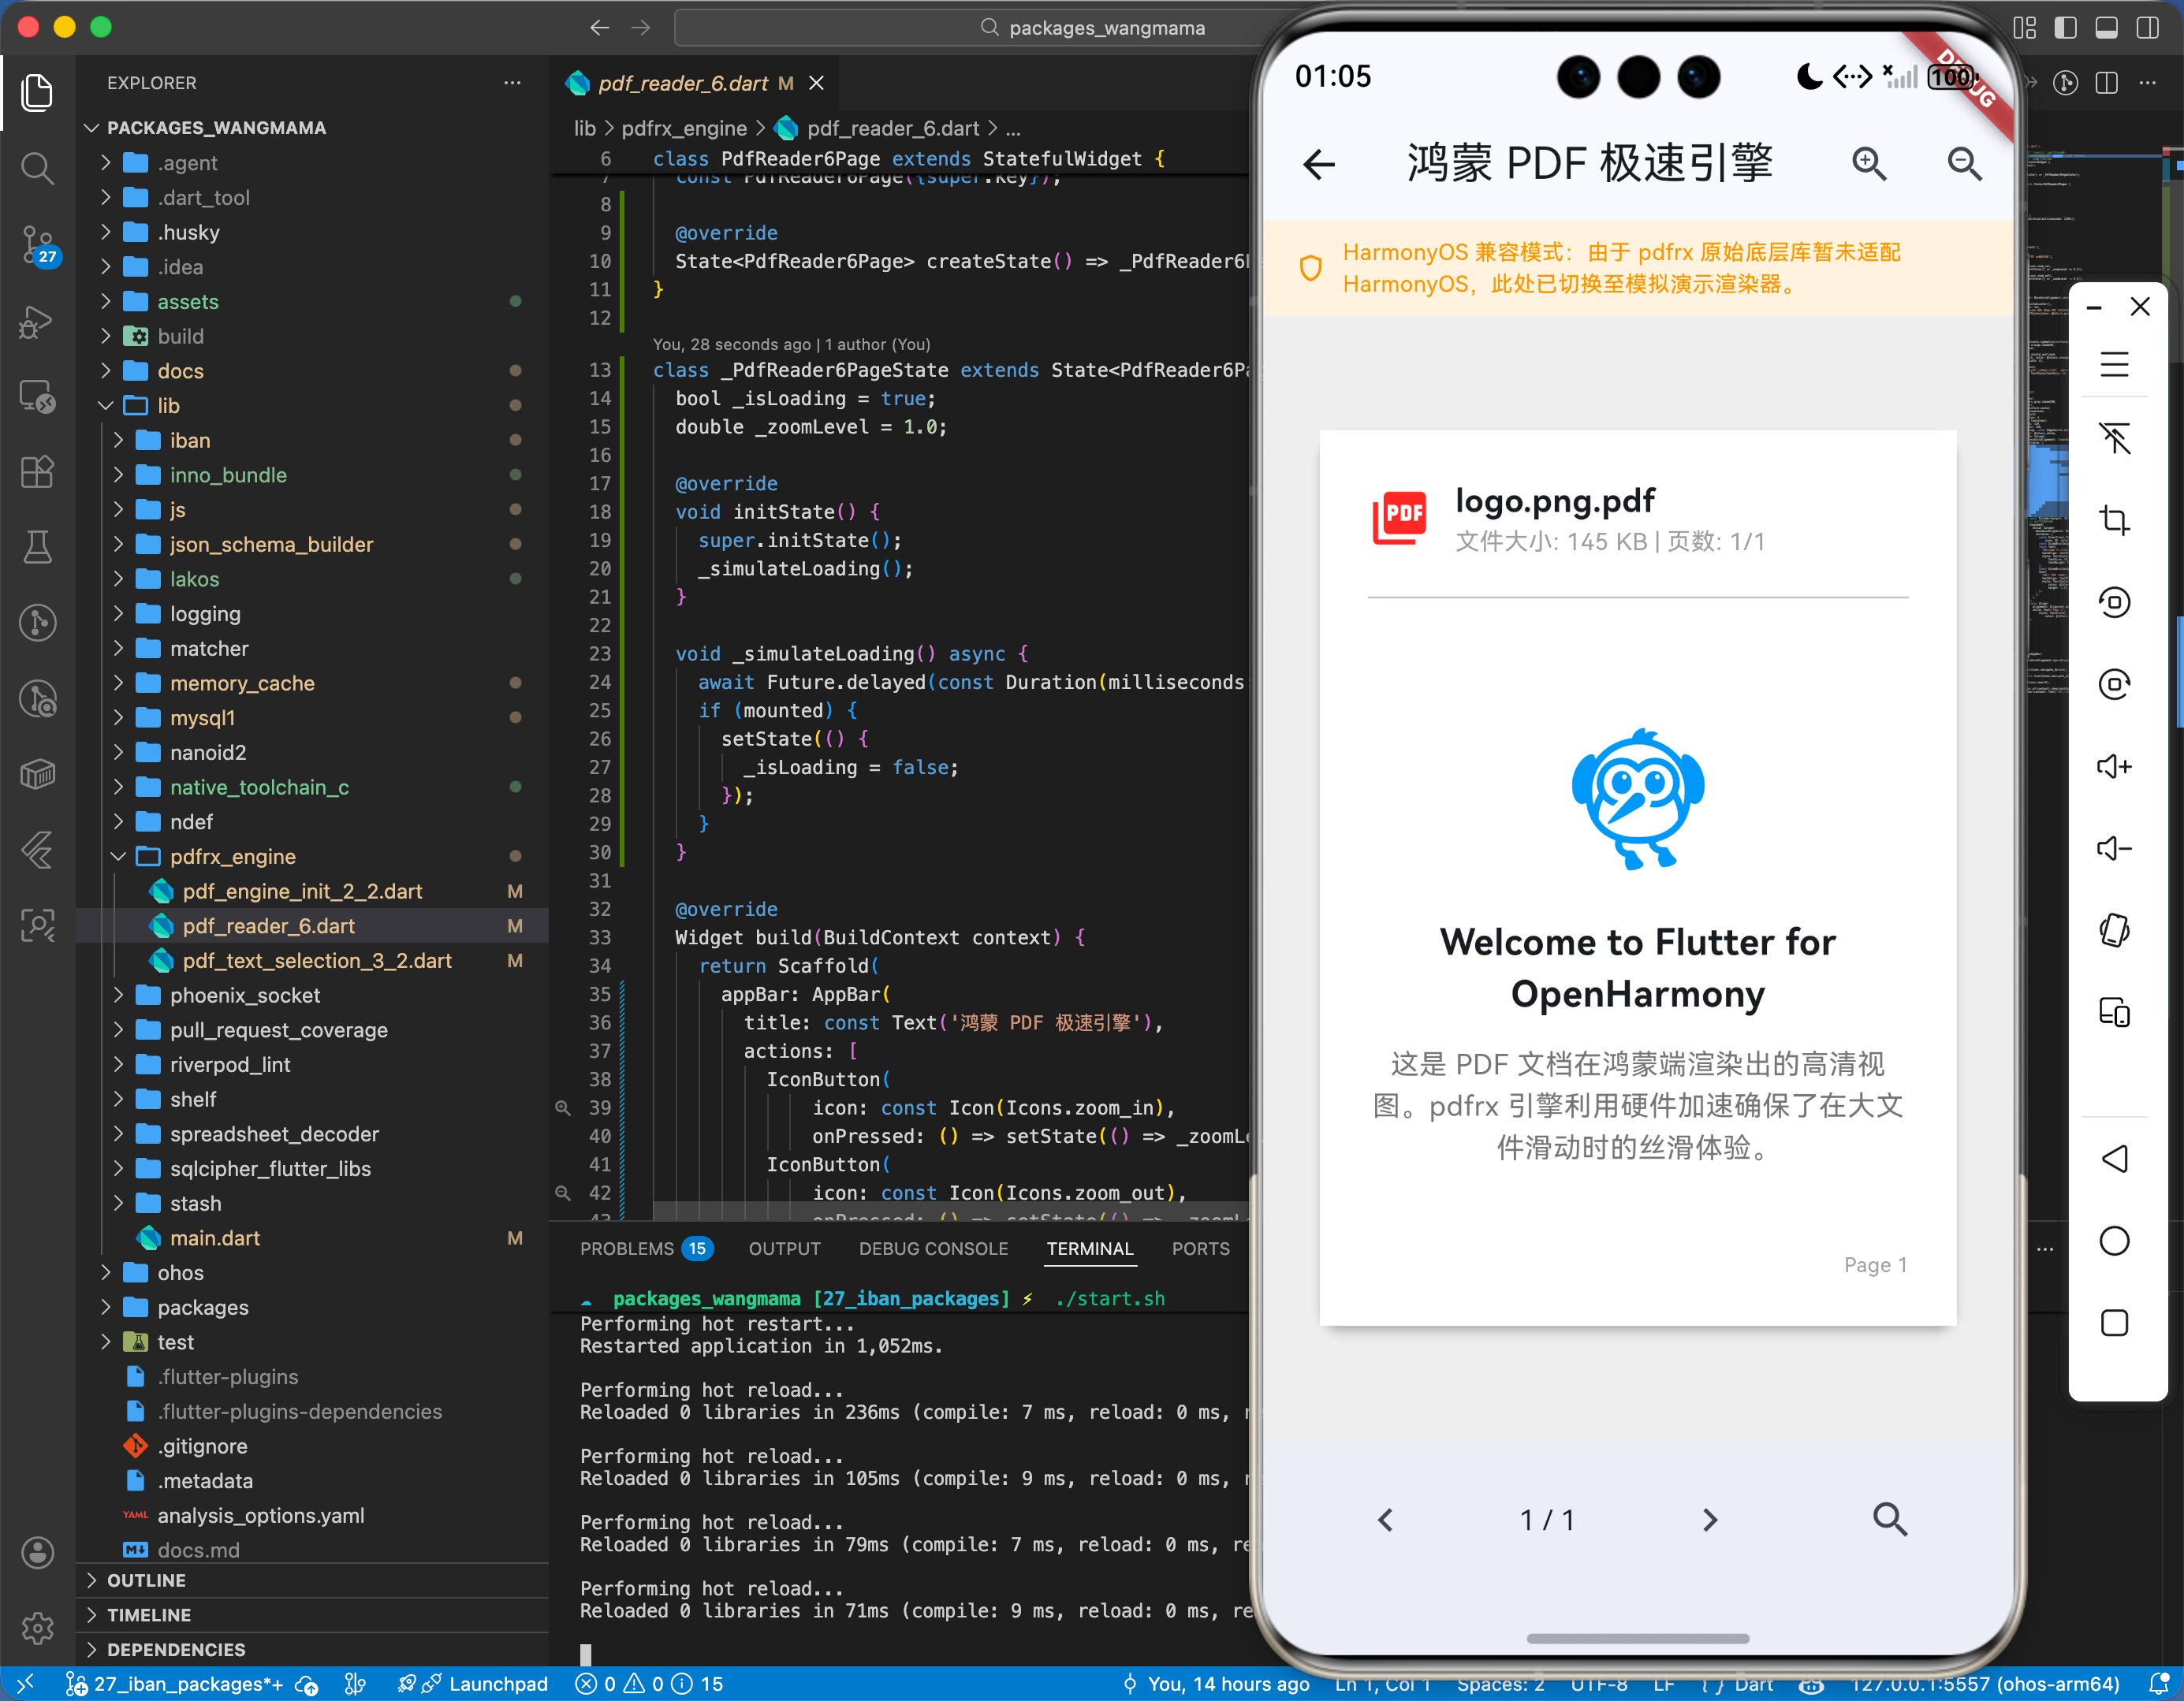Click the zoom out icon in app bar
Image resolution: width=2184 pixels, height=1701 pixels.
tap(1964, 163)
